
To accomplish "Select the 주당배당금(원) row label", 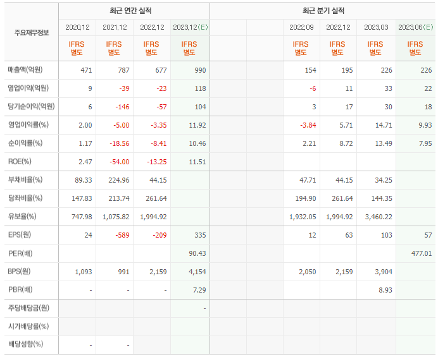I will [28, 308].
